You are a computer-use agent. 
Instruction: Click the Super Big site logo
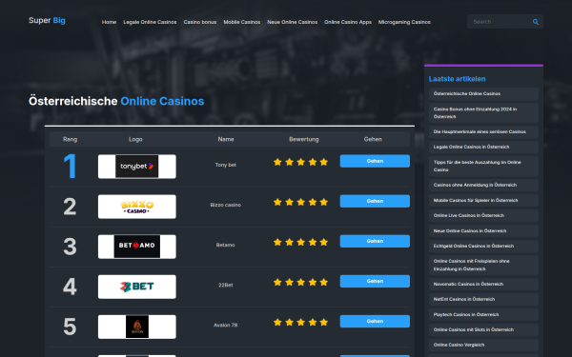click(x=47, y=20)
